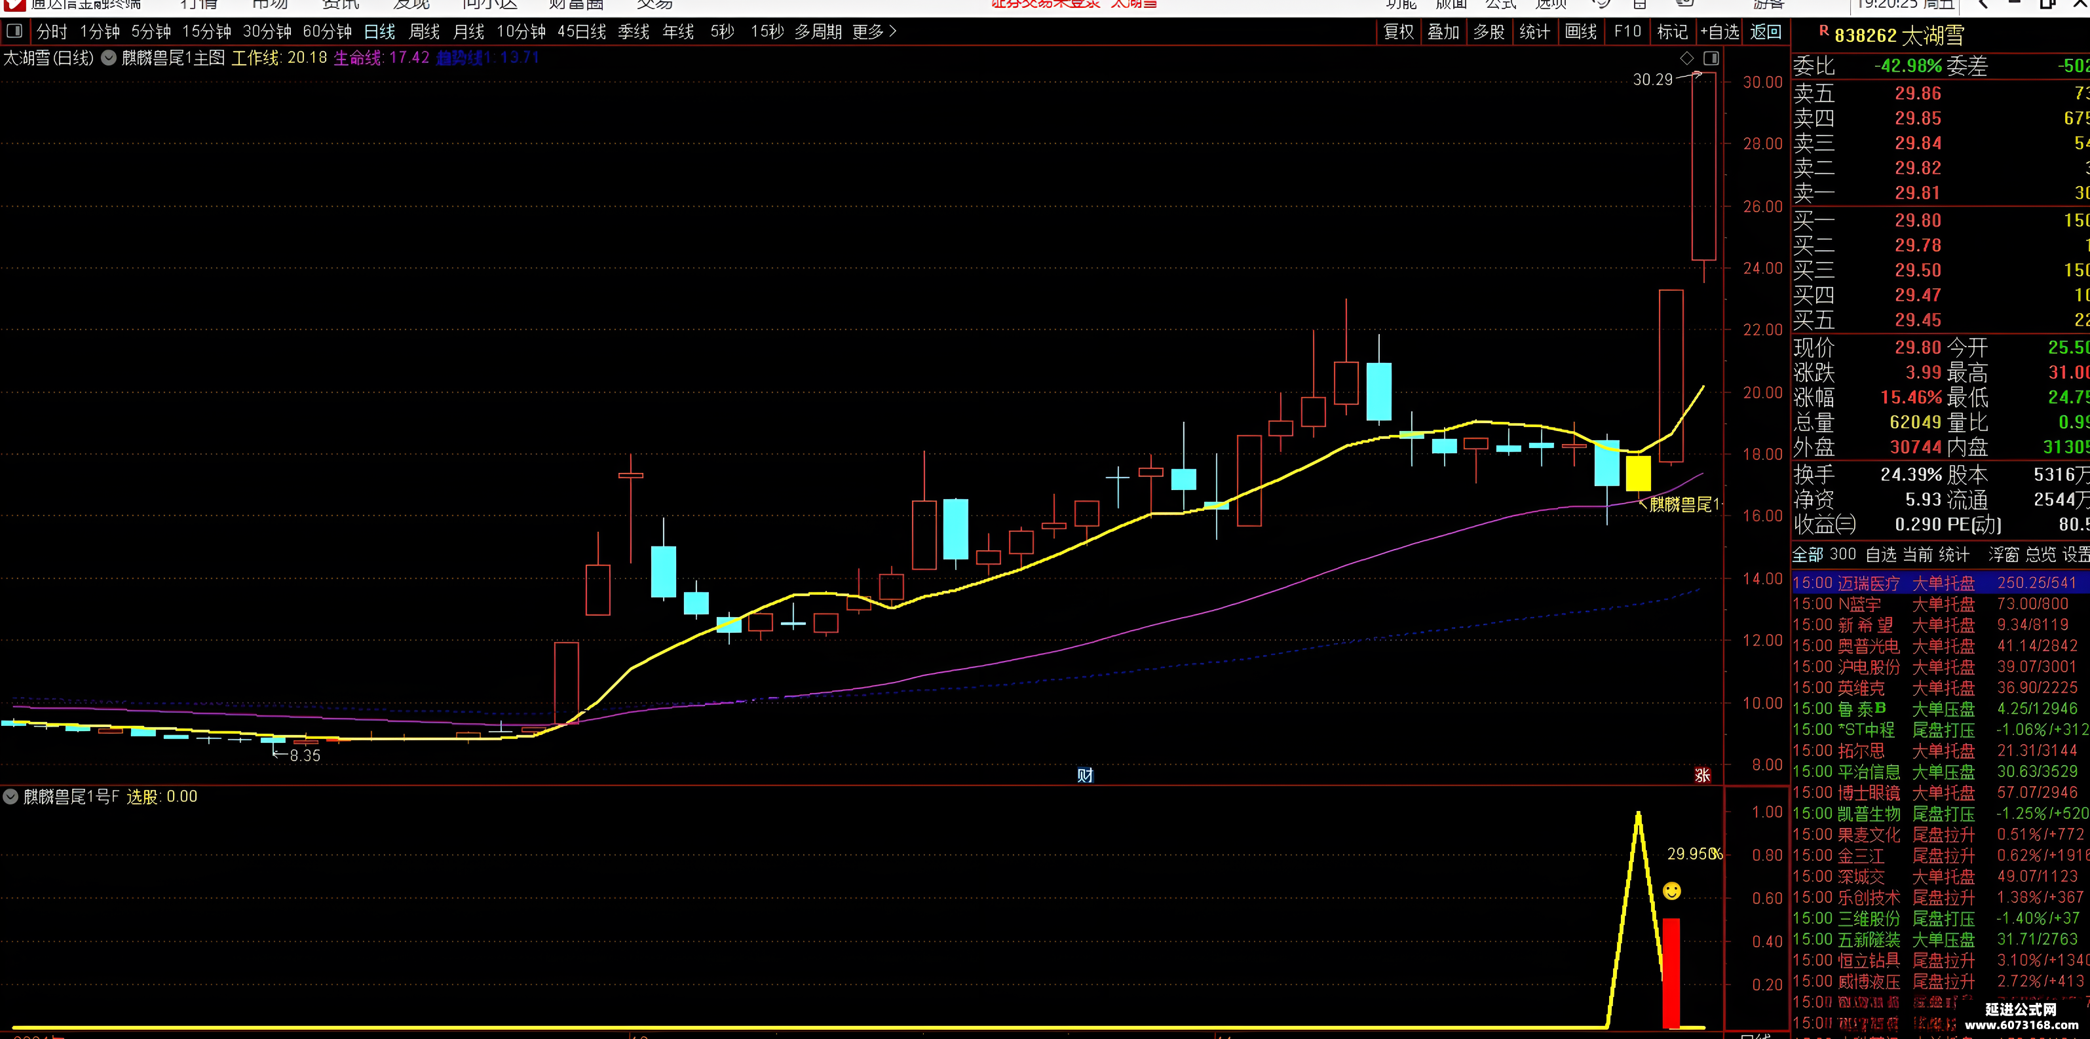Image resolution: width=2090 pixels, height=1039 pixels.
Task: Switch to the 周线 weekly period
Action: 423,31
